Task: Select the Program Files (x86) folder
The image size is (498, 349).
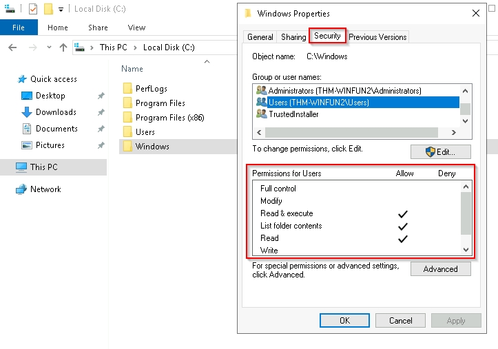Action: click(x=169, y=118)
